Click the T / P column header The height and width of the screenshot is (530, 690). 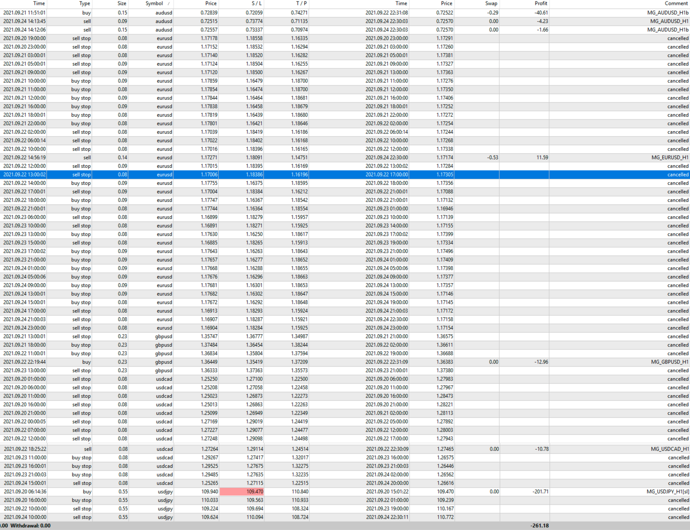tap(301, 4)
